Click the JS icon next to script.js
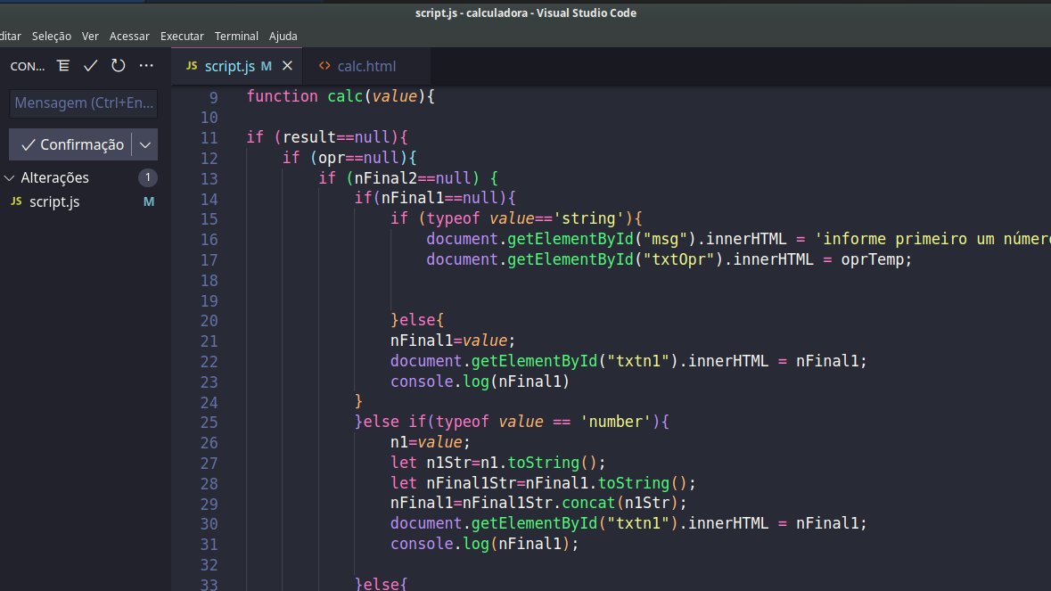The width and height of the screenshot is (1051, 591). pos(192,65)
